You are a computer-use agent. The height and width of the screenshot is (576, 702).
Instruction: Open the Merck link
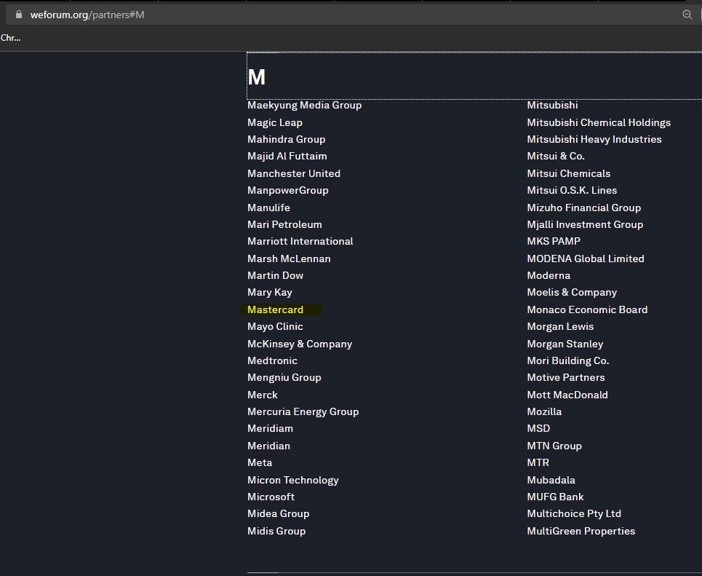[263, 395]
